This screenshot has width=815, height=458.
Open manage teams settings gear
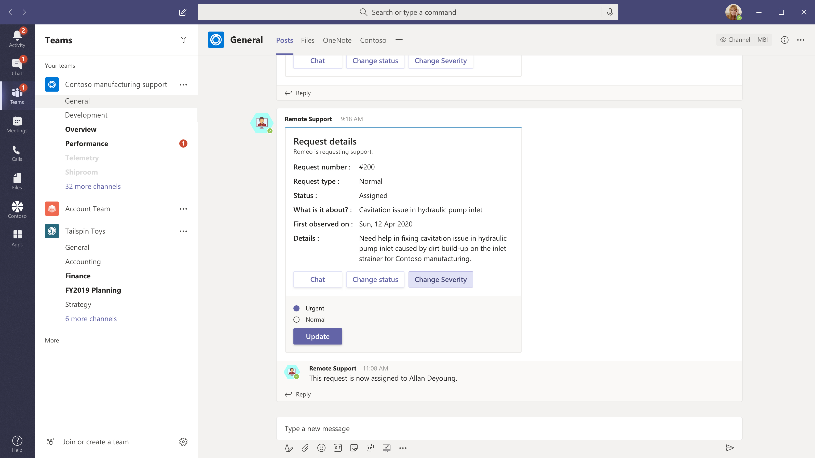tap(183, 441)
